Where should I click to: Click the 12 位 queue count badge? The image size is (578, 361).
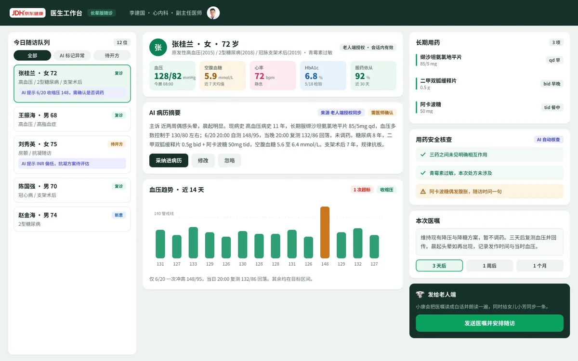(122, 42)
